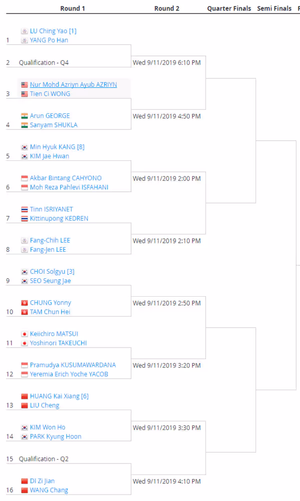Open Kittinupong KEDREN player page
The height and width of the screenshot is (501, 300).
click(x=59, y=219)
